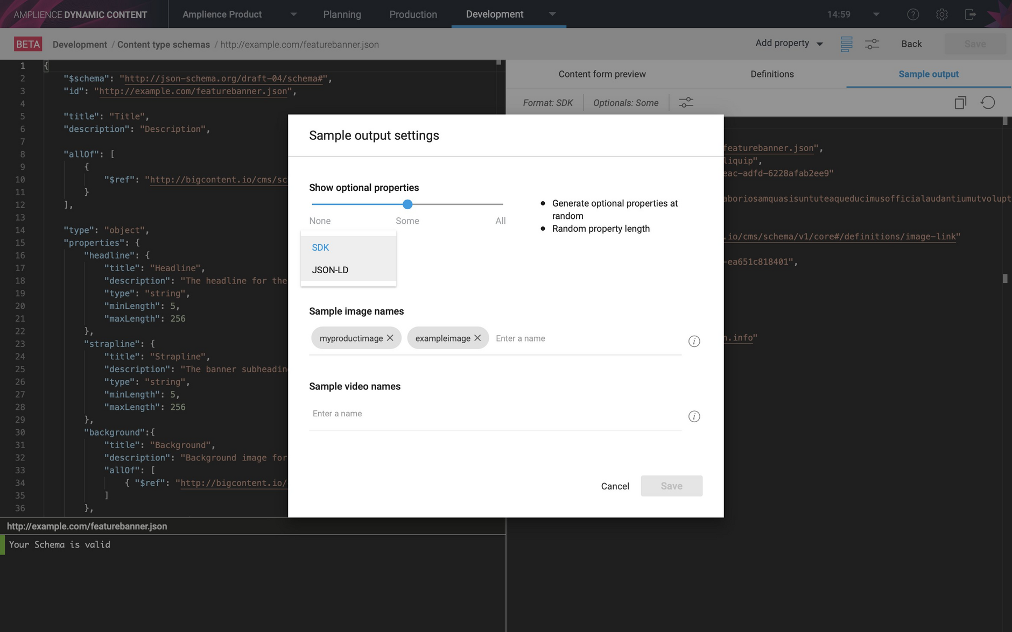Viewport: 1012px width, 632px height.
Task: Open the Content form preview tab
Action: [602, 74]
